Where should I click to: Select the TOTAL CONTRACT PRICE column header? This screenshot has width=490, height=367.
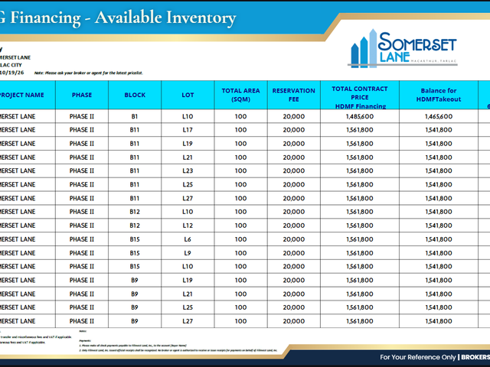(360, 95)
